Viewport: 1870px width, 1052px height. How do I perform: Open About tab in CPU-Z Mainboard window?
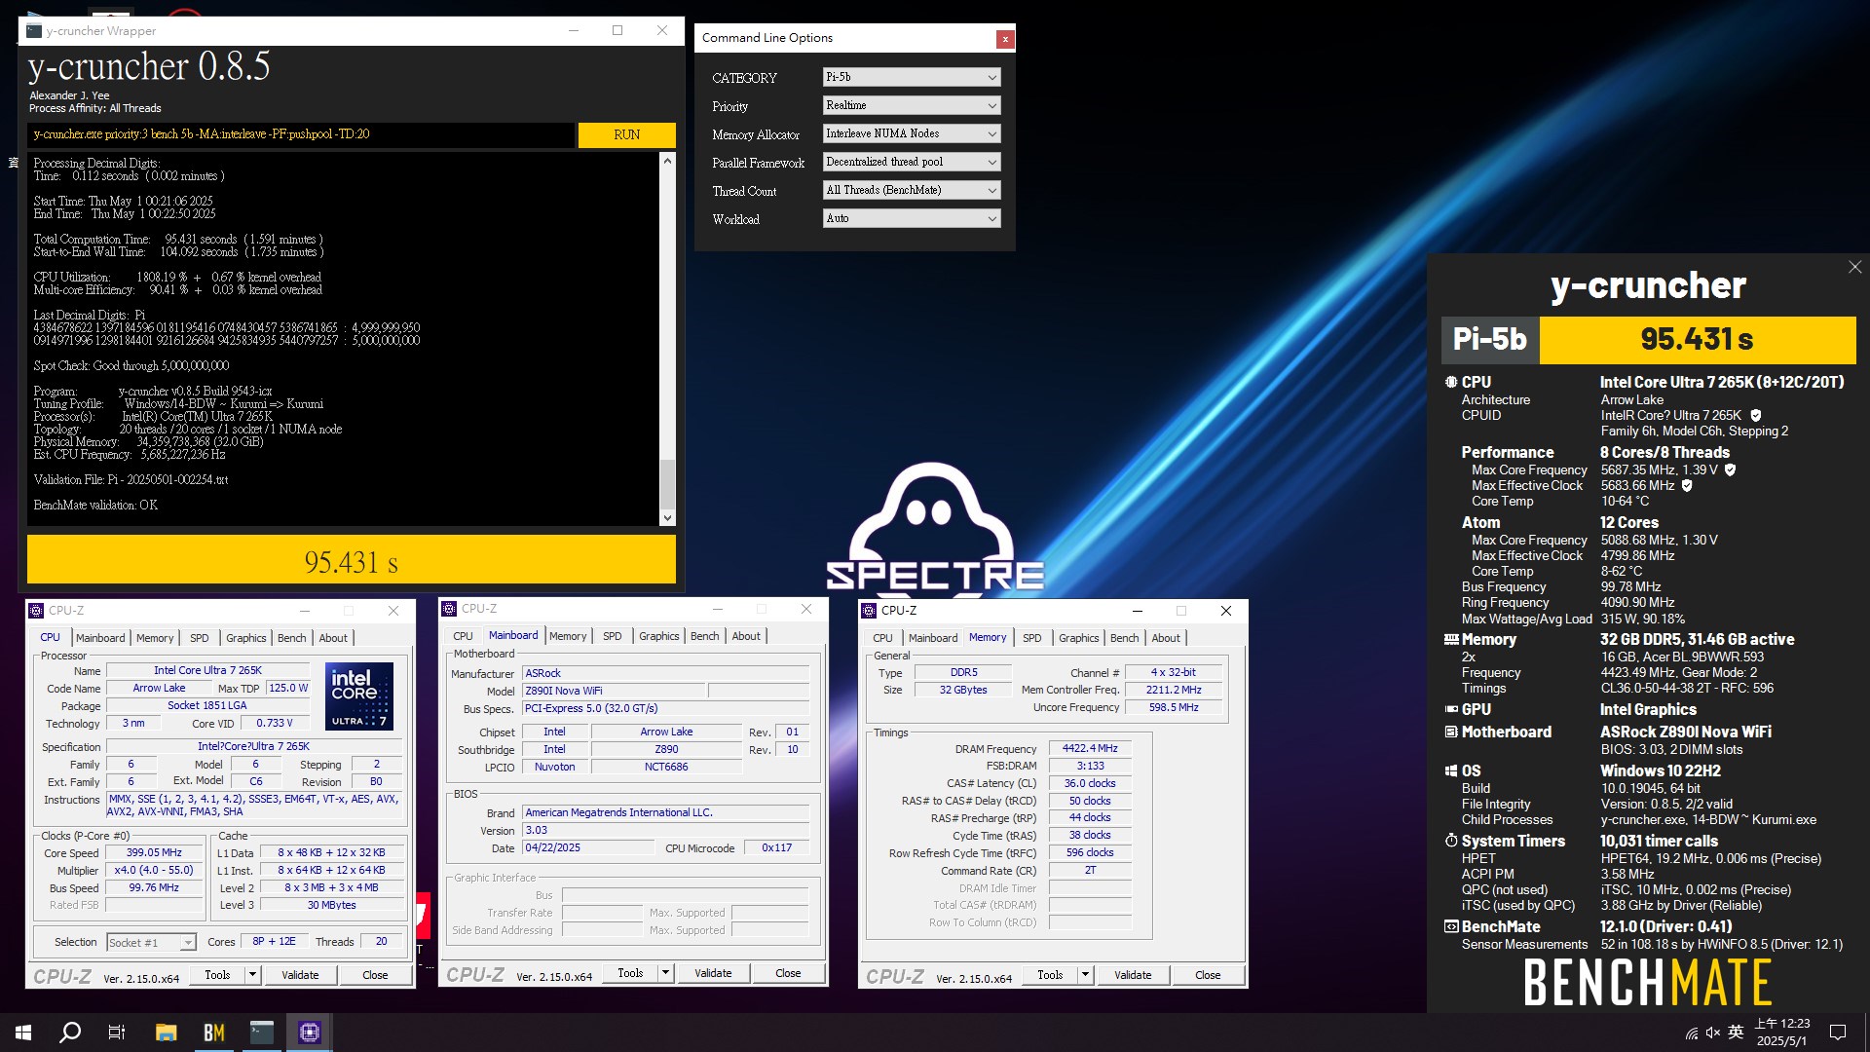[x=746, y=636]
